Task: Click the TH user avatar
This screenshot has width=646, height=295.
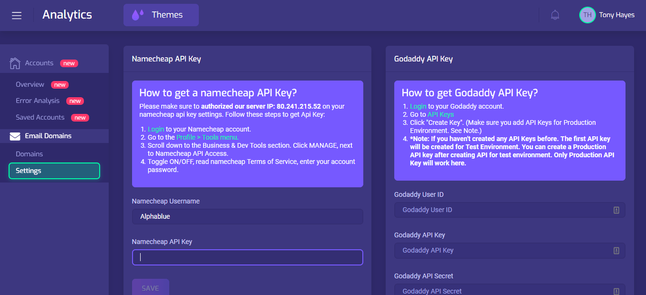Action: [587, 15]
